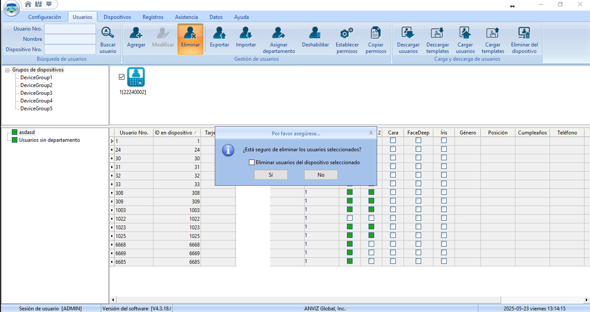This screenshot has width=590, height=312.
Task: Click the info icon in the dialog
Action: (228, 150)
